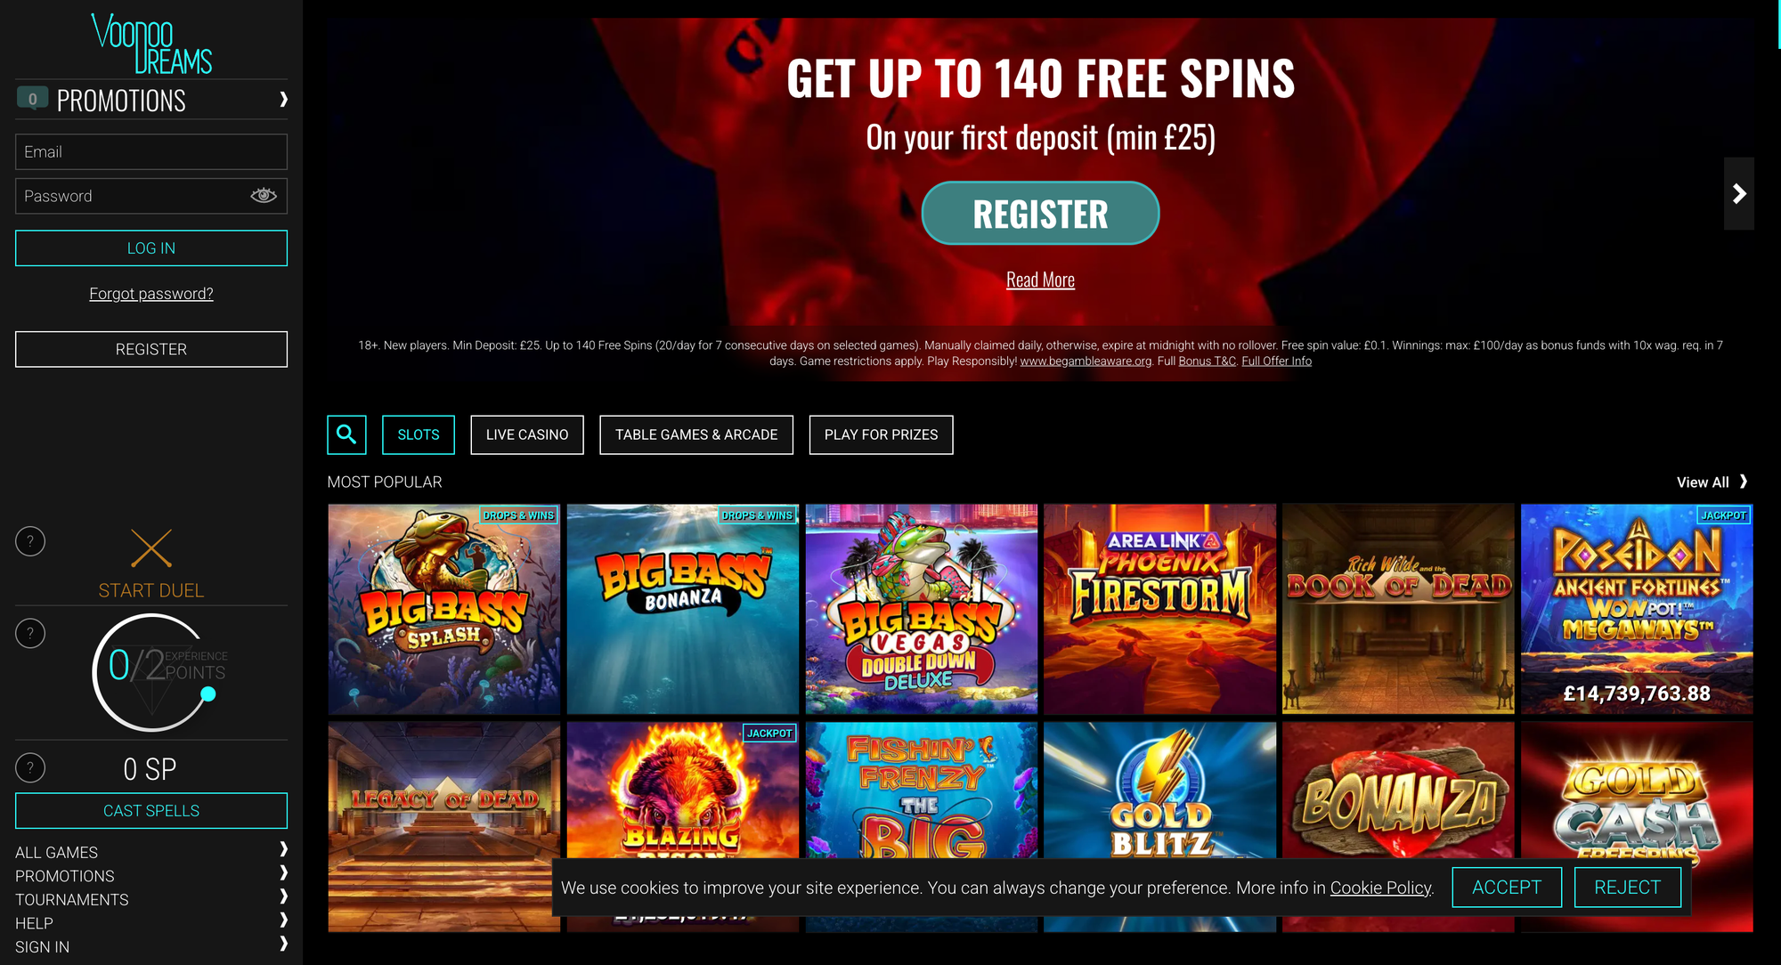Accept the cookie preferences

(1507, 888)
